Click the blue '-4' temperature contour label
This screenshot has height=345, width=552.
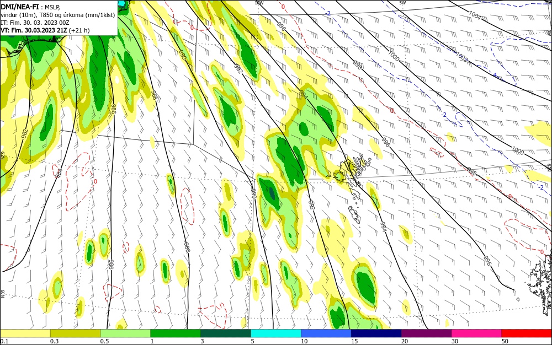(x=495, y=75)
